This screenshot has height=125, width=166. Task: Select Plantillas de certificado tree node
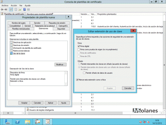coord(14,14)
